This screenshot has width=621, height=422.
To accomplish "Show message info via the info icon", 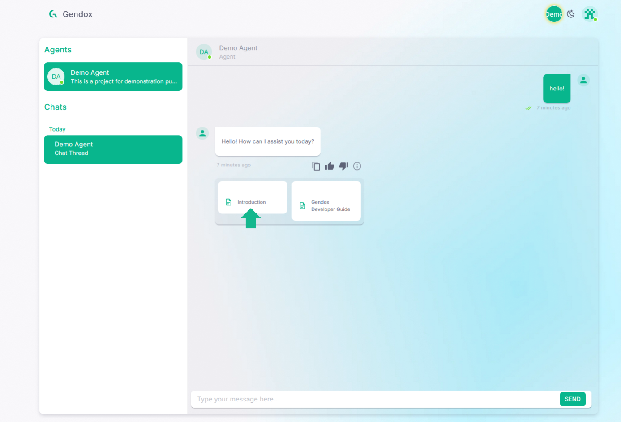I will (x=357, y=166).
